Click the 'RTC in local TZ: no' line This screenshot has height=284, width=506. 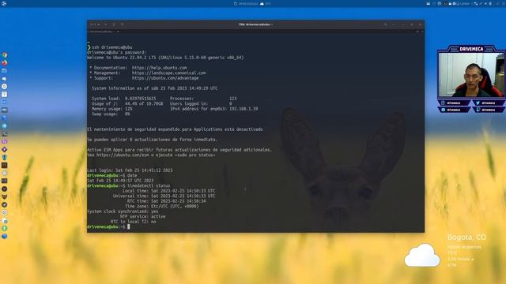pos(134,222)
